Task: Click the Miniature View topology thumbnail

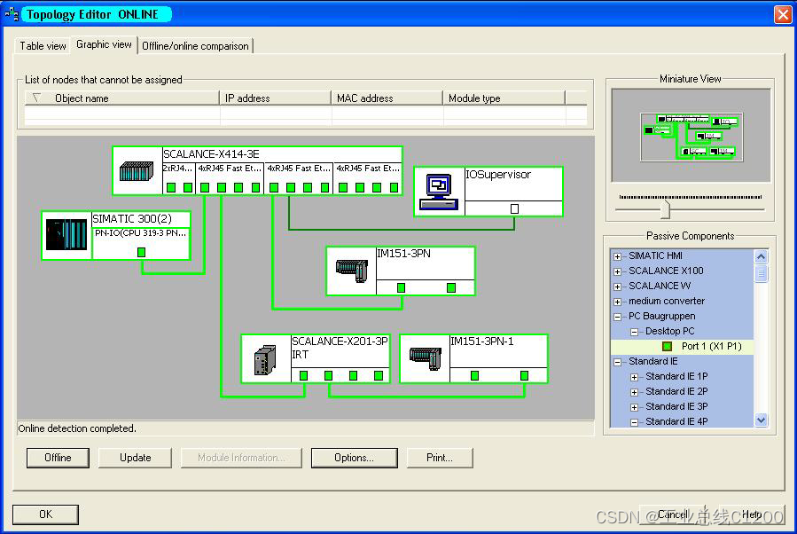Action: (x=691, y=137)
